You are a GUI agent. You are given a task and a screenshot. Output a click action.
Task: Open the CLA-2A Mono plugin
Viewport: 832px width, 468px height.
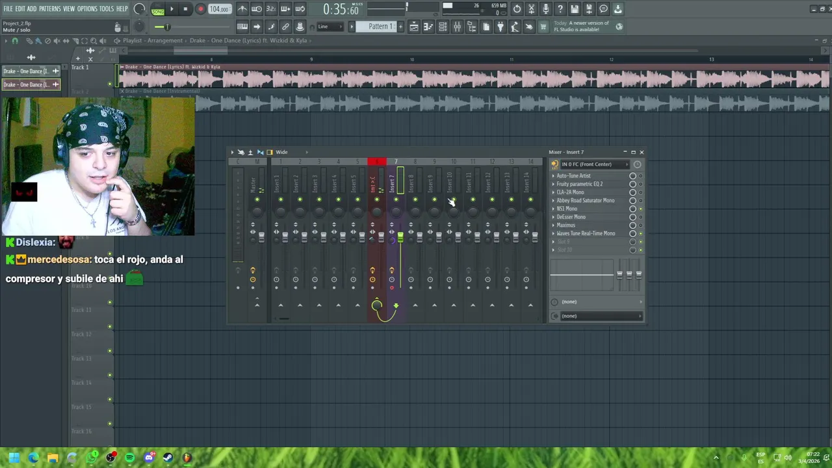pos(570,192)
